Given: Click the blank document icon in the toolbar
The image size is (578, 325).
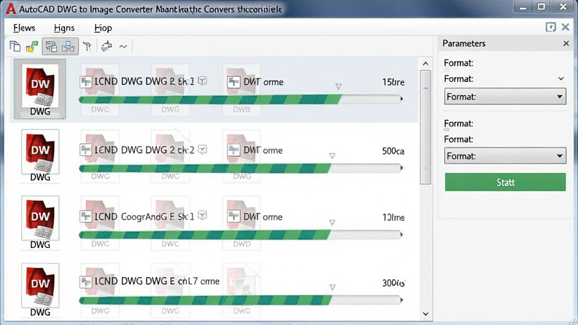Looking at the screenshot, I should (x=15, y=46).
